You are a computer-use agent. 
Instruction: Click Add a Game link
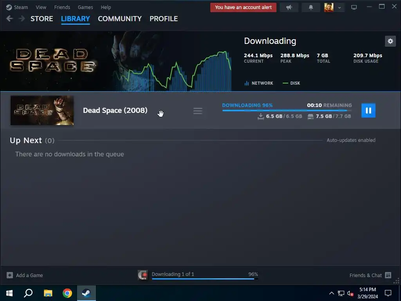(29, 276)
